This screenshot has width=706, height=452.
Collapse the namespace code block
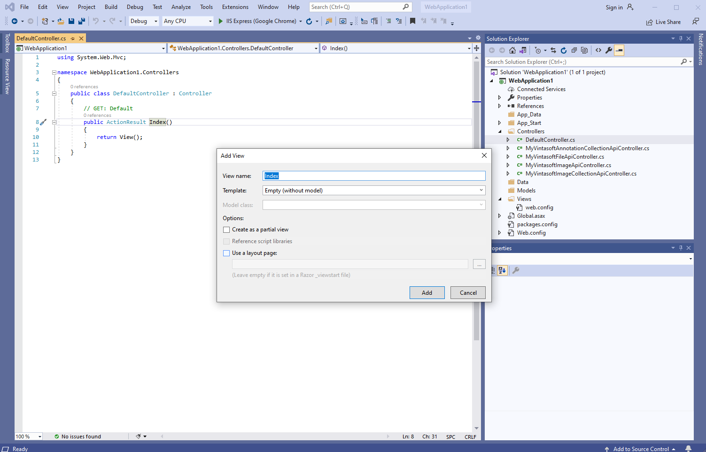(x=54, y=73)
